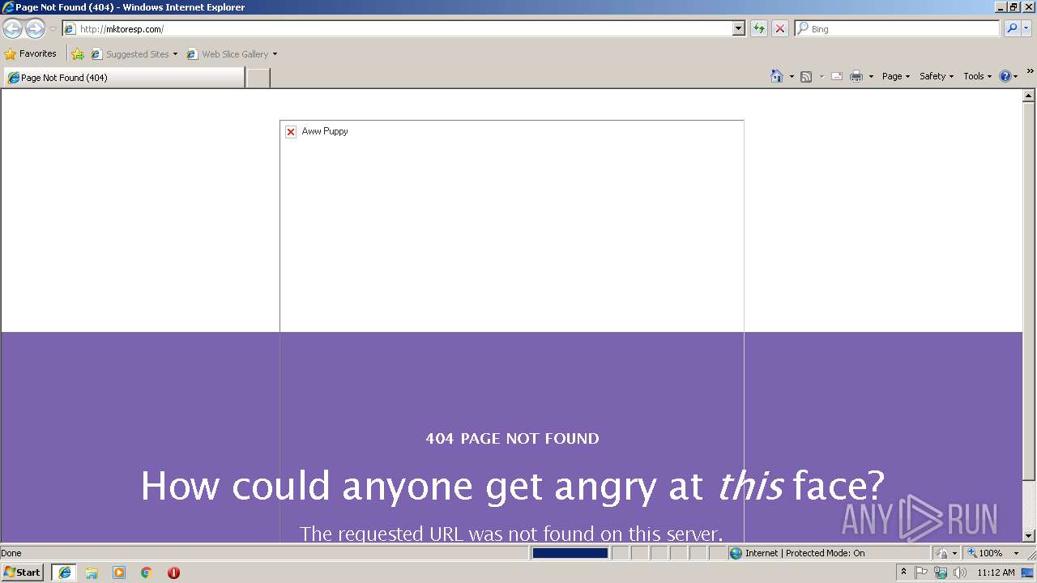Image resolution: width=1037 pixels, height=583 pixels.
Task: Show hidden tray icons arrow
Action: point(903,572)
